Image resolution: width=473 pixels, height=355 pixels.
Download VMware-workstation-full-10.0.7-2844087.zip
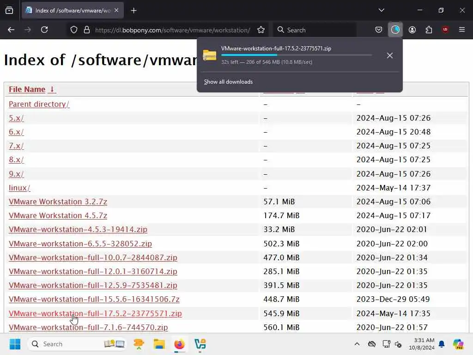[93, 257]
